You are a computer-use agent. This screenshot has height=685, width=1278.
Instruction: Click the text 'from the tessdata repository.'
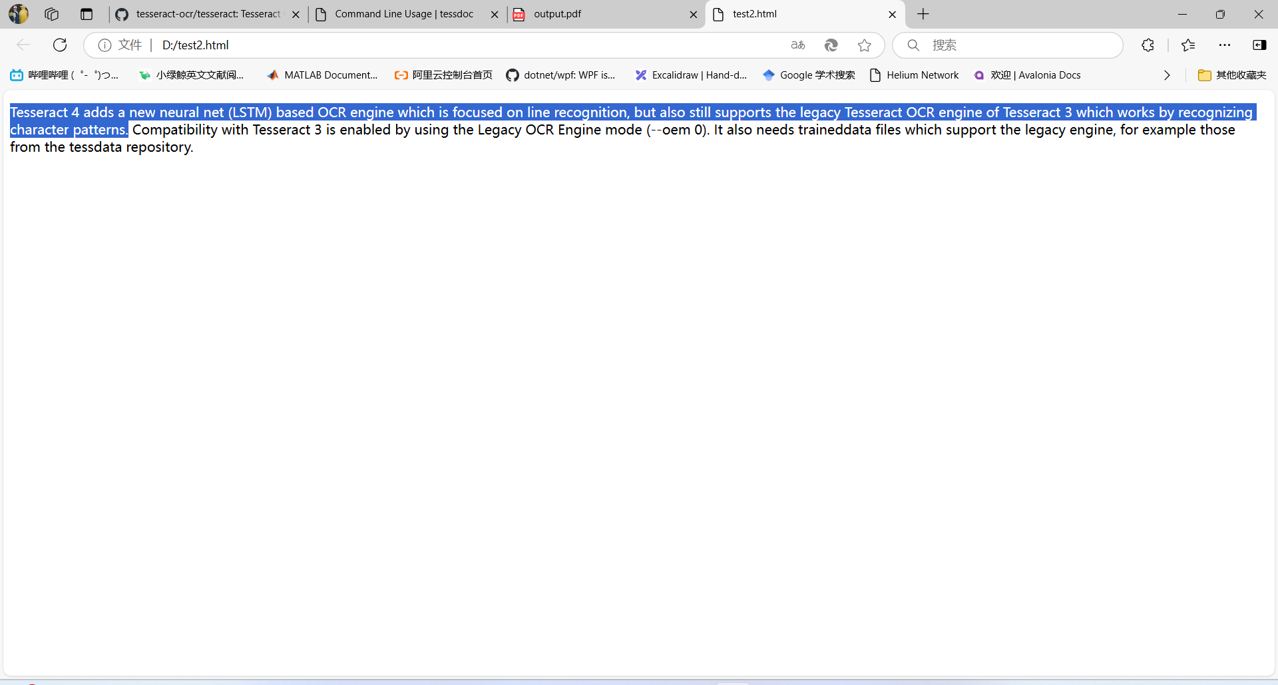point(102,147)
